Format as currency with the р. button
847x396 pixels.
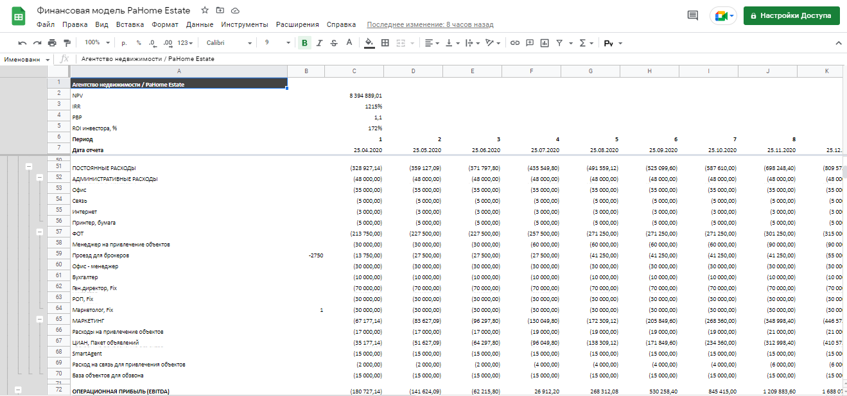click(125, 43)
